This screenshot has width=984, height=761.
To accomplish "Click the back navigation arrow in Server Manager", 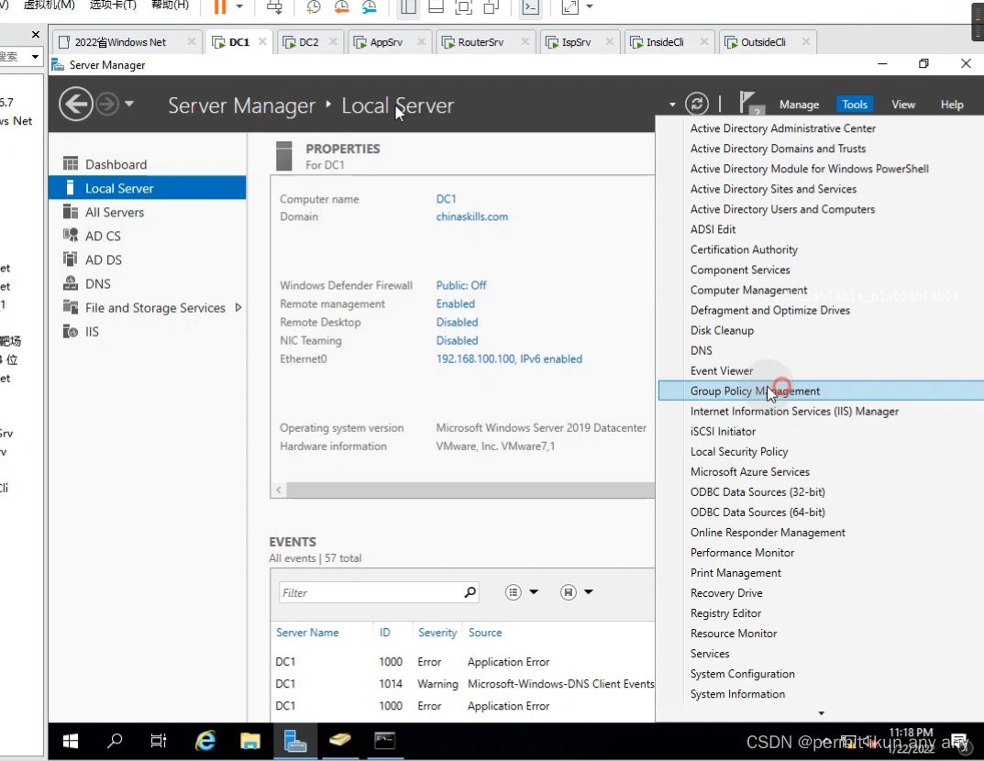I will pos(76,105).
